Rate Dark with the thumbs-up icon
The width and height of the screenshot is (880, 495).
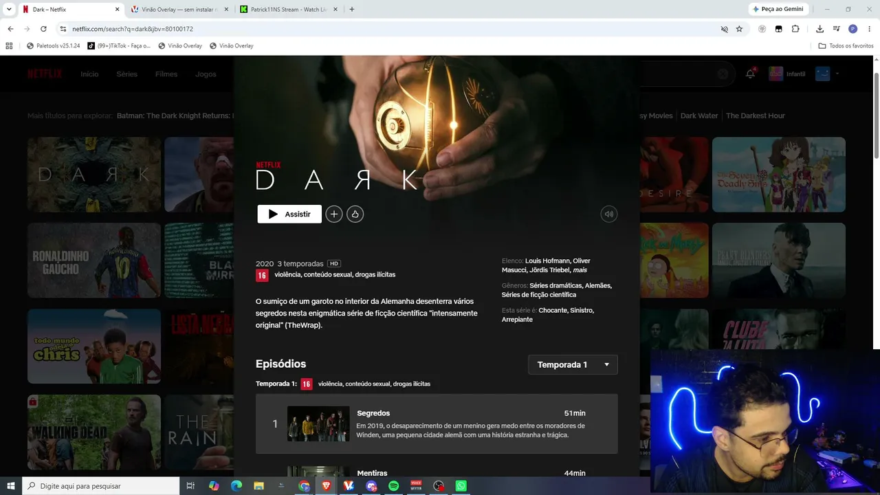coord(355,214)
